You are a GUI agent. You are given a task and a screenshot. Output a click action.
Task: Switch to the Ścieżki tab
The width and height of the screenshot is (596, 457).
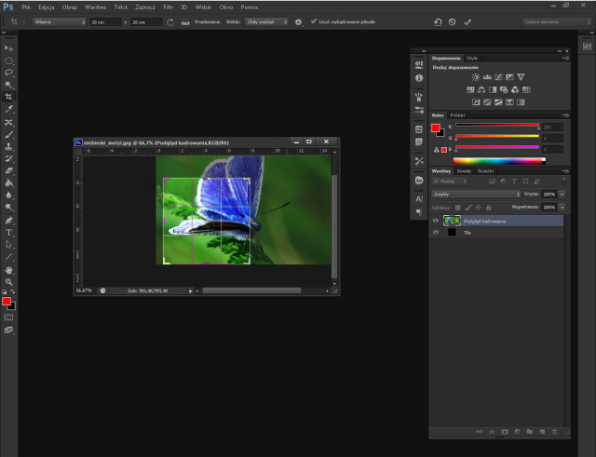click(x=486, y=171)
